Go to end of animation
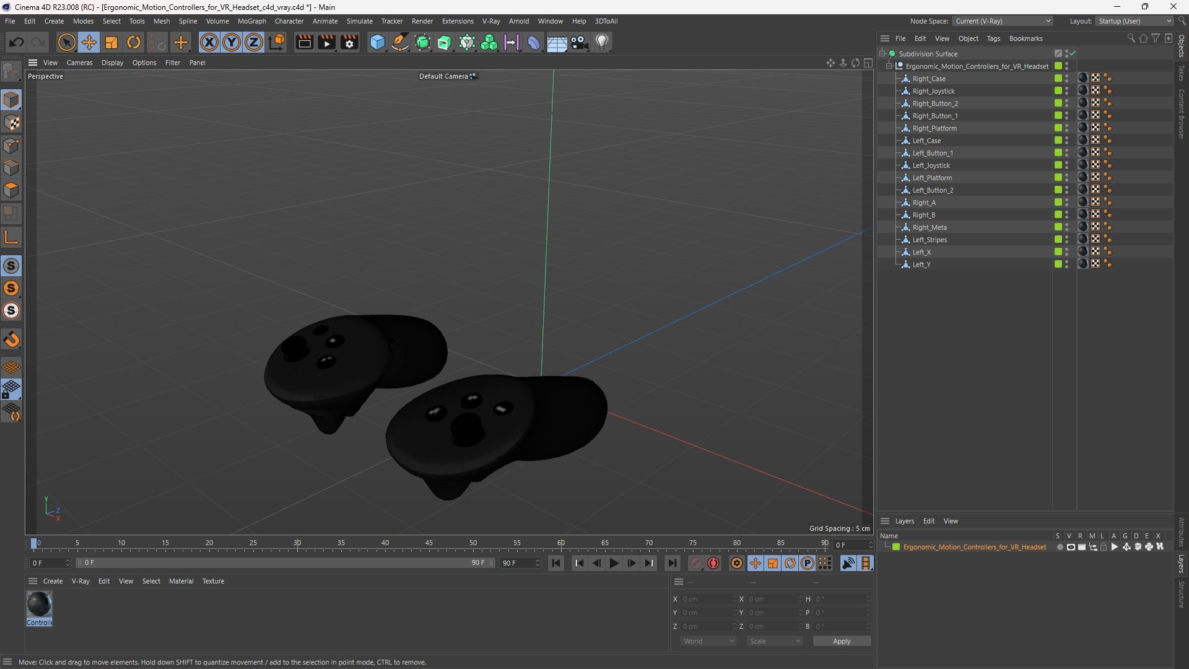The width and height of the screenshot is (1189, 669). 672,563
